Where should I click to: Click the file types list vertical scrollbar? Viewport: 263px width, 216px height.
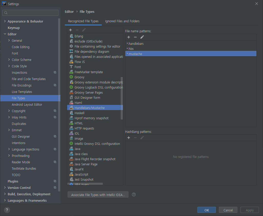tap(122, 98)
